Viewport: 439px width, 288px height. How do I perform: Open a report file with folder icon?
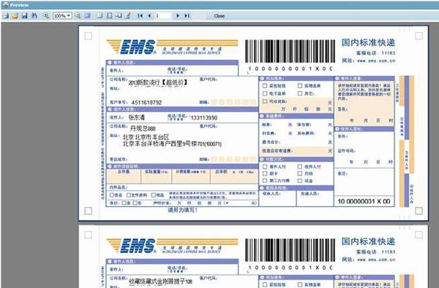(x=15, y=15)
